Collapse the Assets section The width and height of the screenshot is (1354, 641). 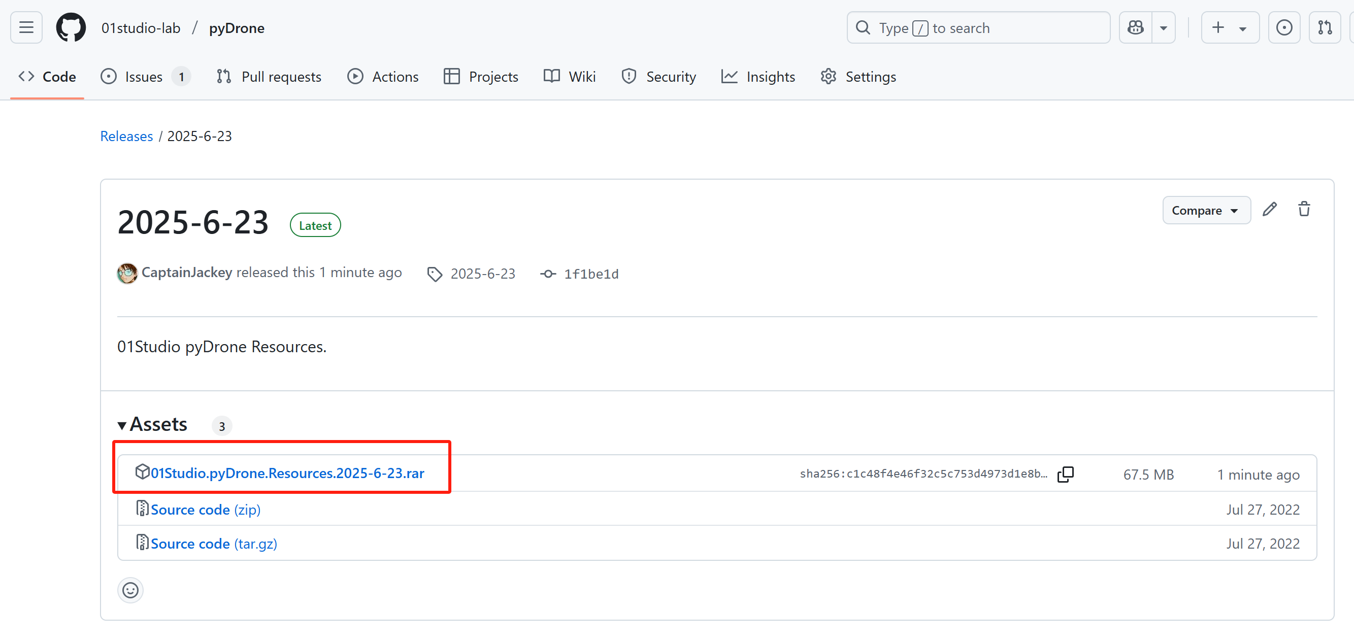point(152,424)
